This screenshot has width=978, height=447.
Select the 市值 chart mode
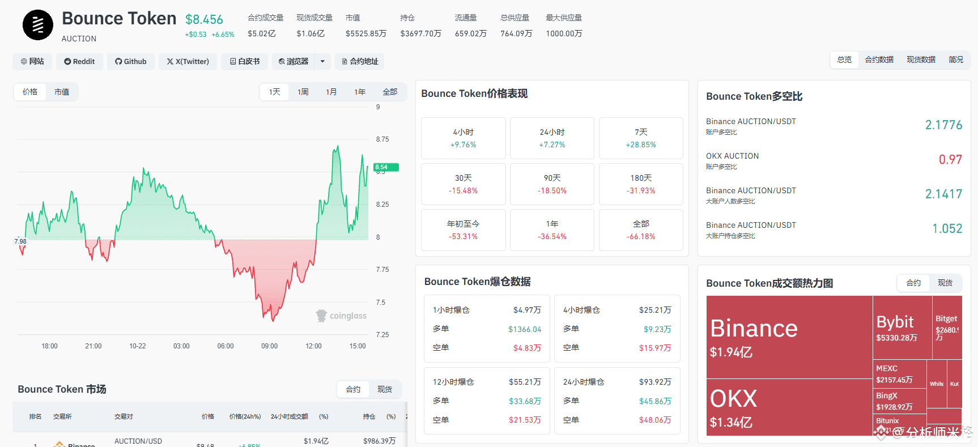click(x=62, y=92)
